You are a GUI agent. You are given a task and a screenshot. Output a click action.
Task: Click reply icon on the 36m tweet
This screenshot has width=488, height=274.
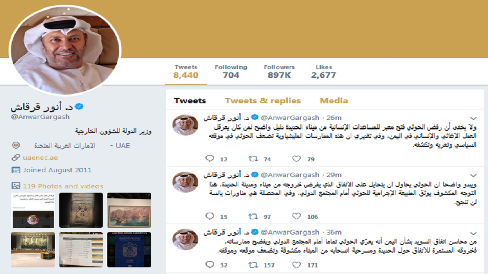pyautogui.click(x=210, y=264)
